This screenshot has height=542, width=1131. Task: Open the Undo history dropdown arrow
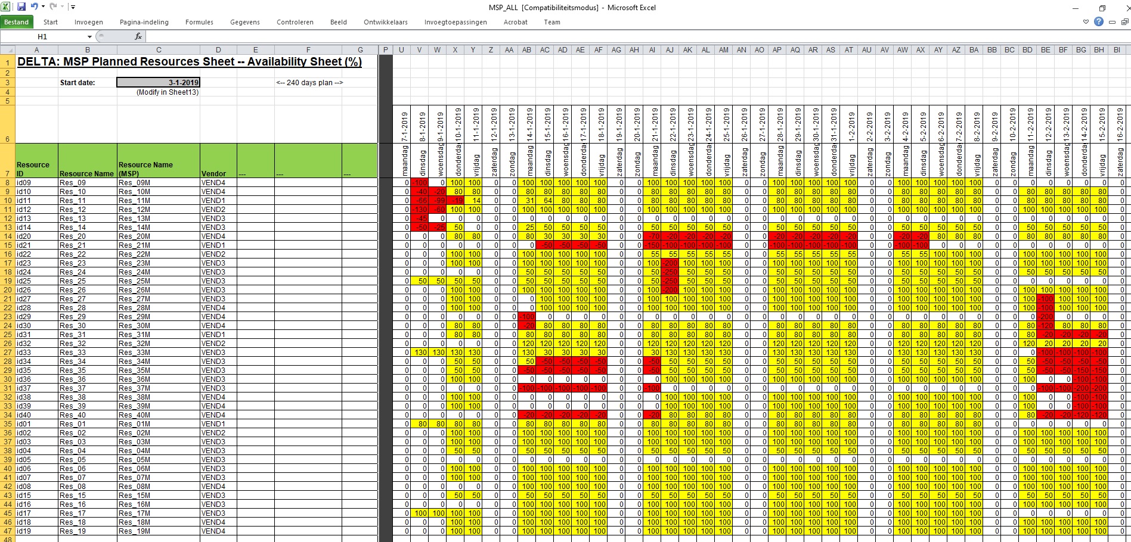click(x=43, y=7)
